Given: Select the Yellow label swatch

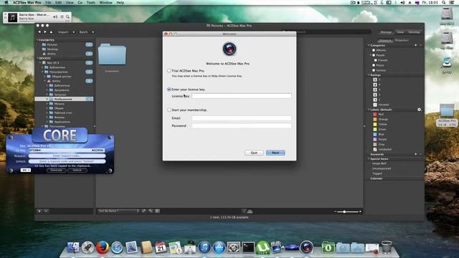Looking at the screenshot, I should coord(375,124).
